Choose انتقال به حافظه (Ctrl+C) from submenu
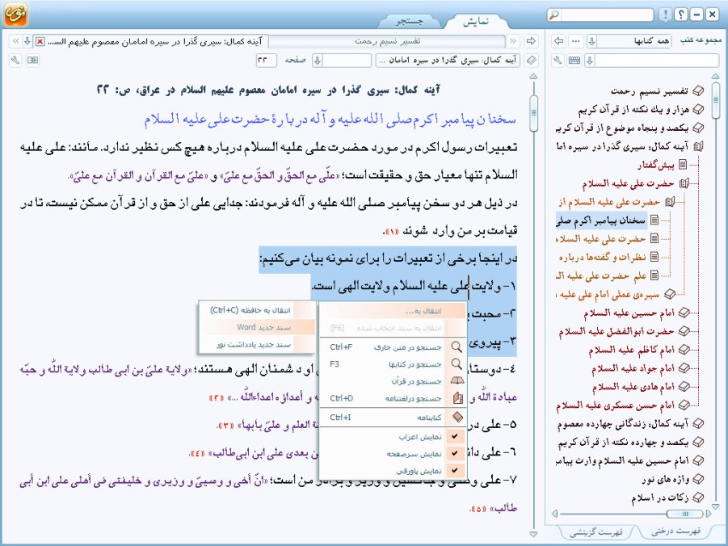728x546 pixels. click(258, 310)
